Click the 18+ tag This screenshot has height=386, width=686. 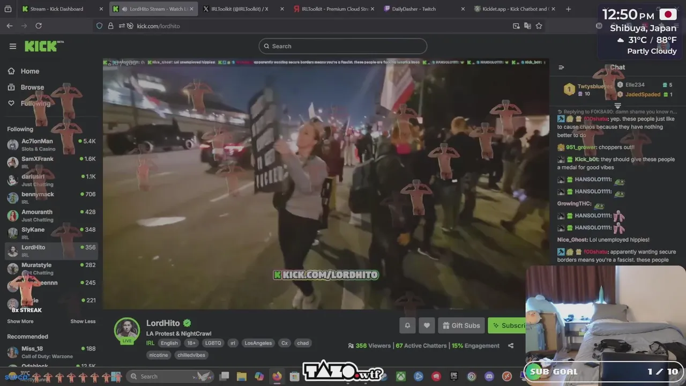191,343
